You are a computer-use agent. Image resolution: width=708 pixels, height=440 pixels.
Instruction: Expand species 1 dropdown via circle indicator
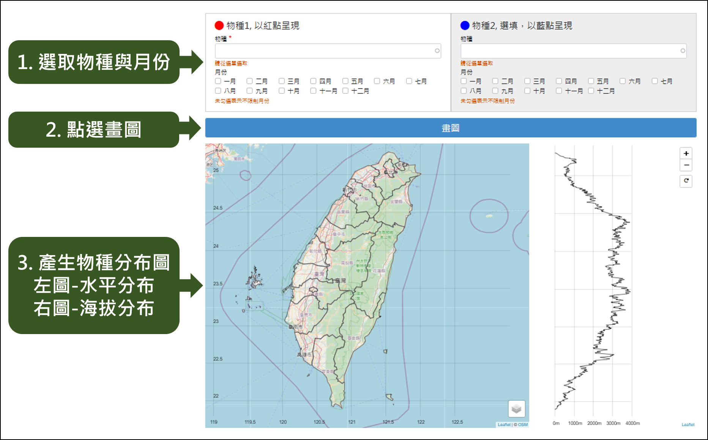pos(437,51)
